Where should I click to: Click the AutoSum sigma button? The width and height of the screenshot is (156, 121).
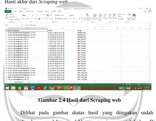[x=119, y=14]
